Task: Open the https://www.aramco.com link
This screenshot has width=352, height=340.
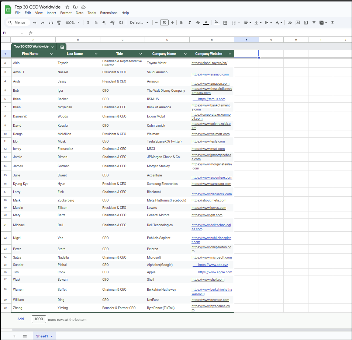Action: coord(210,74)
